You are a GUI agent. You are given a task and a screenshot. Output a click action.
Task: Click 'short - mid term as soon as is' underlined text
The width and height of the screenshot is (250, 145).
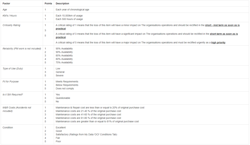[222, 25]
